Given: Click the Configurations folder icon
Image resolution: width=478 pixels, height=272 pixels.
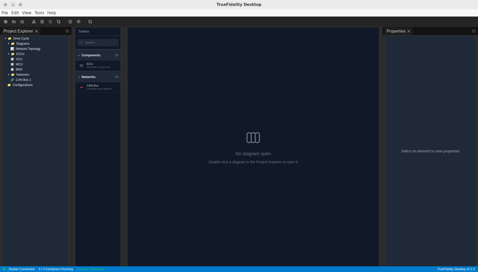Looking at the screenshot, I should click(x=9, y=85).
